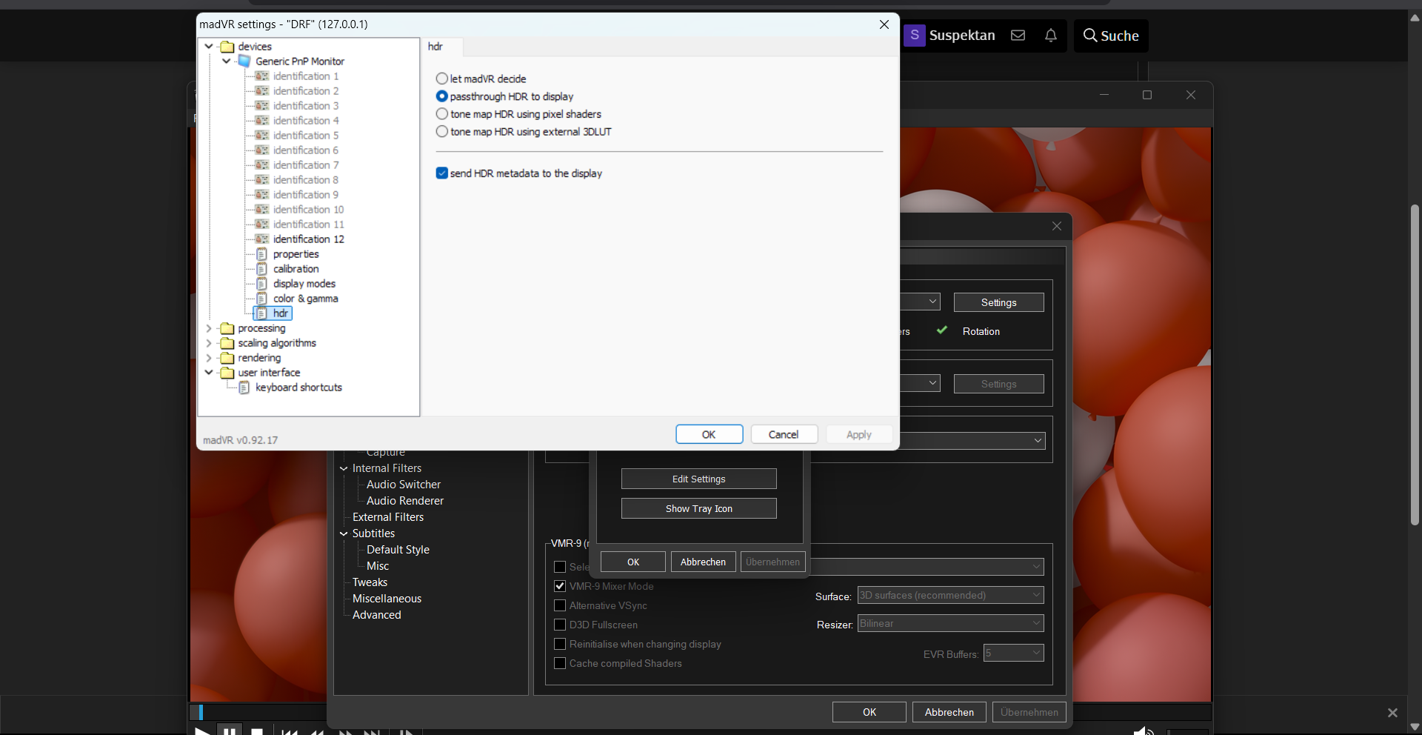
Task: Click the Show Tray Icon button
Action: pos(698,508)
